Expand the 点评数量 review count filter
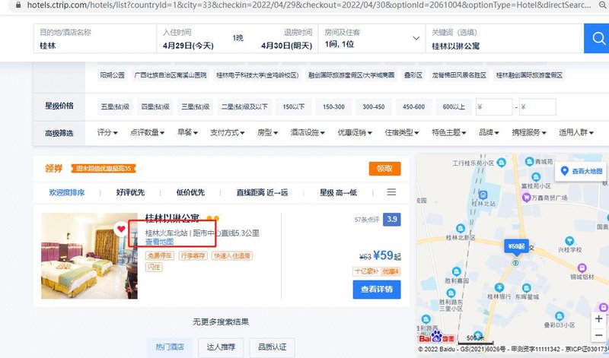This screenshot has width=609, height=358. point(147,133)
